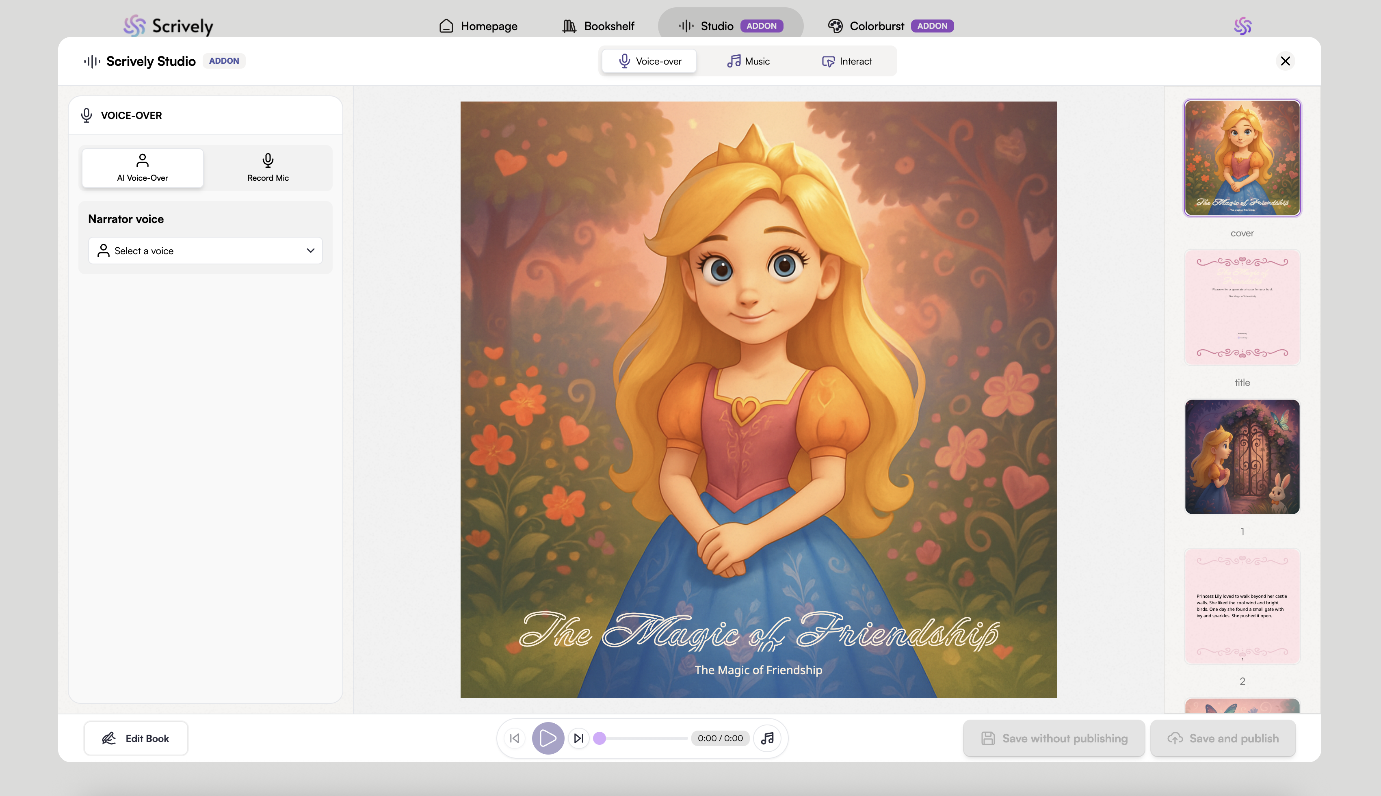The image size is (1381, 796).
Task: Skip to next page audio
Action: point(579,738)
